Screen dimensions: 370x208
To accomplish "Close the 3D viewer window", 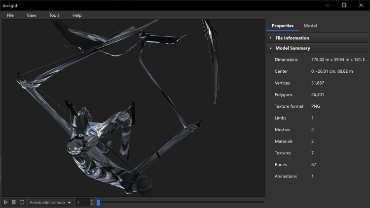I will coord(361,5).
